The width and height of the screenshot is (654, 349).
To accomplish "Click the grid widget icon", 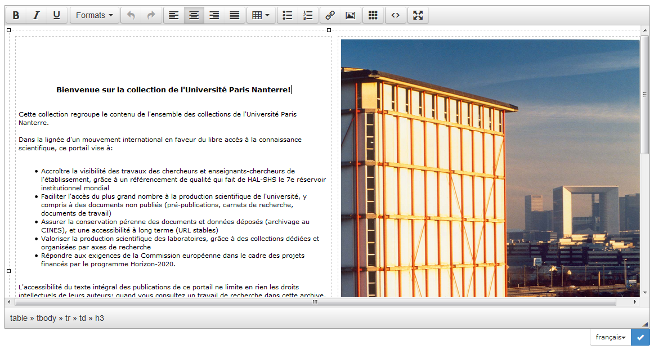I will coord(373,15).
